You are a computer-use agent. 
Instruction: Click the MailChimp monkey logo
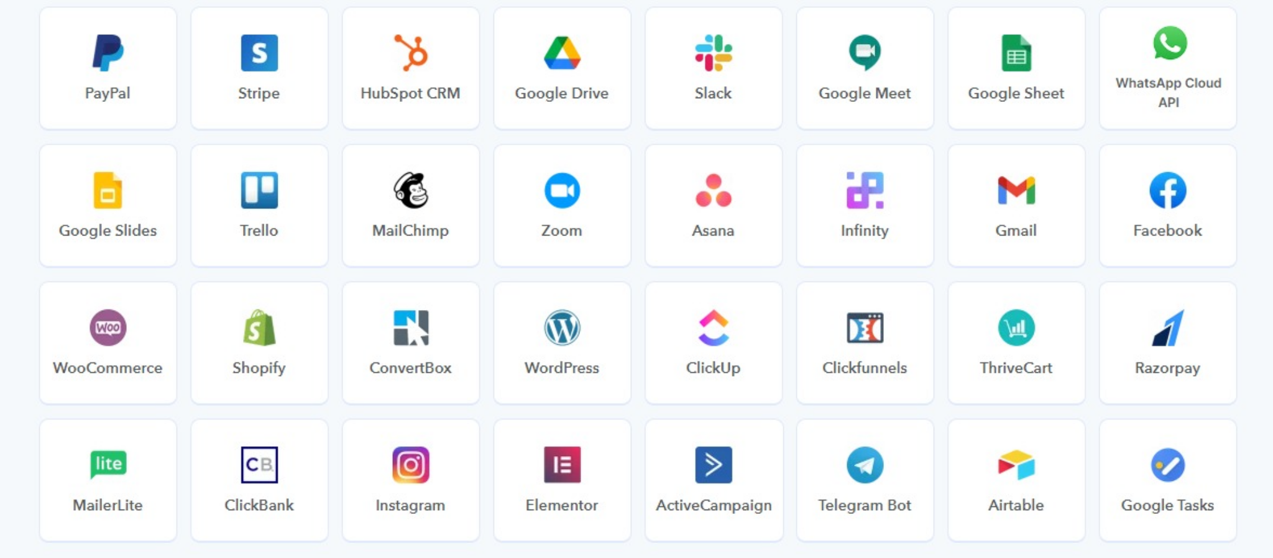[x=411, y=190]
